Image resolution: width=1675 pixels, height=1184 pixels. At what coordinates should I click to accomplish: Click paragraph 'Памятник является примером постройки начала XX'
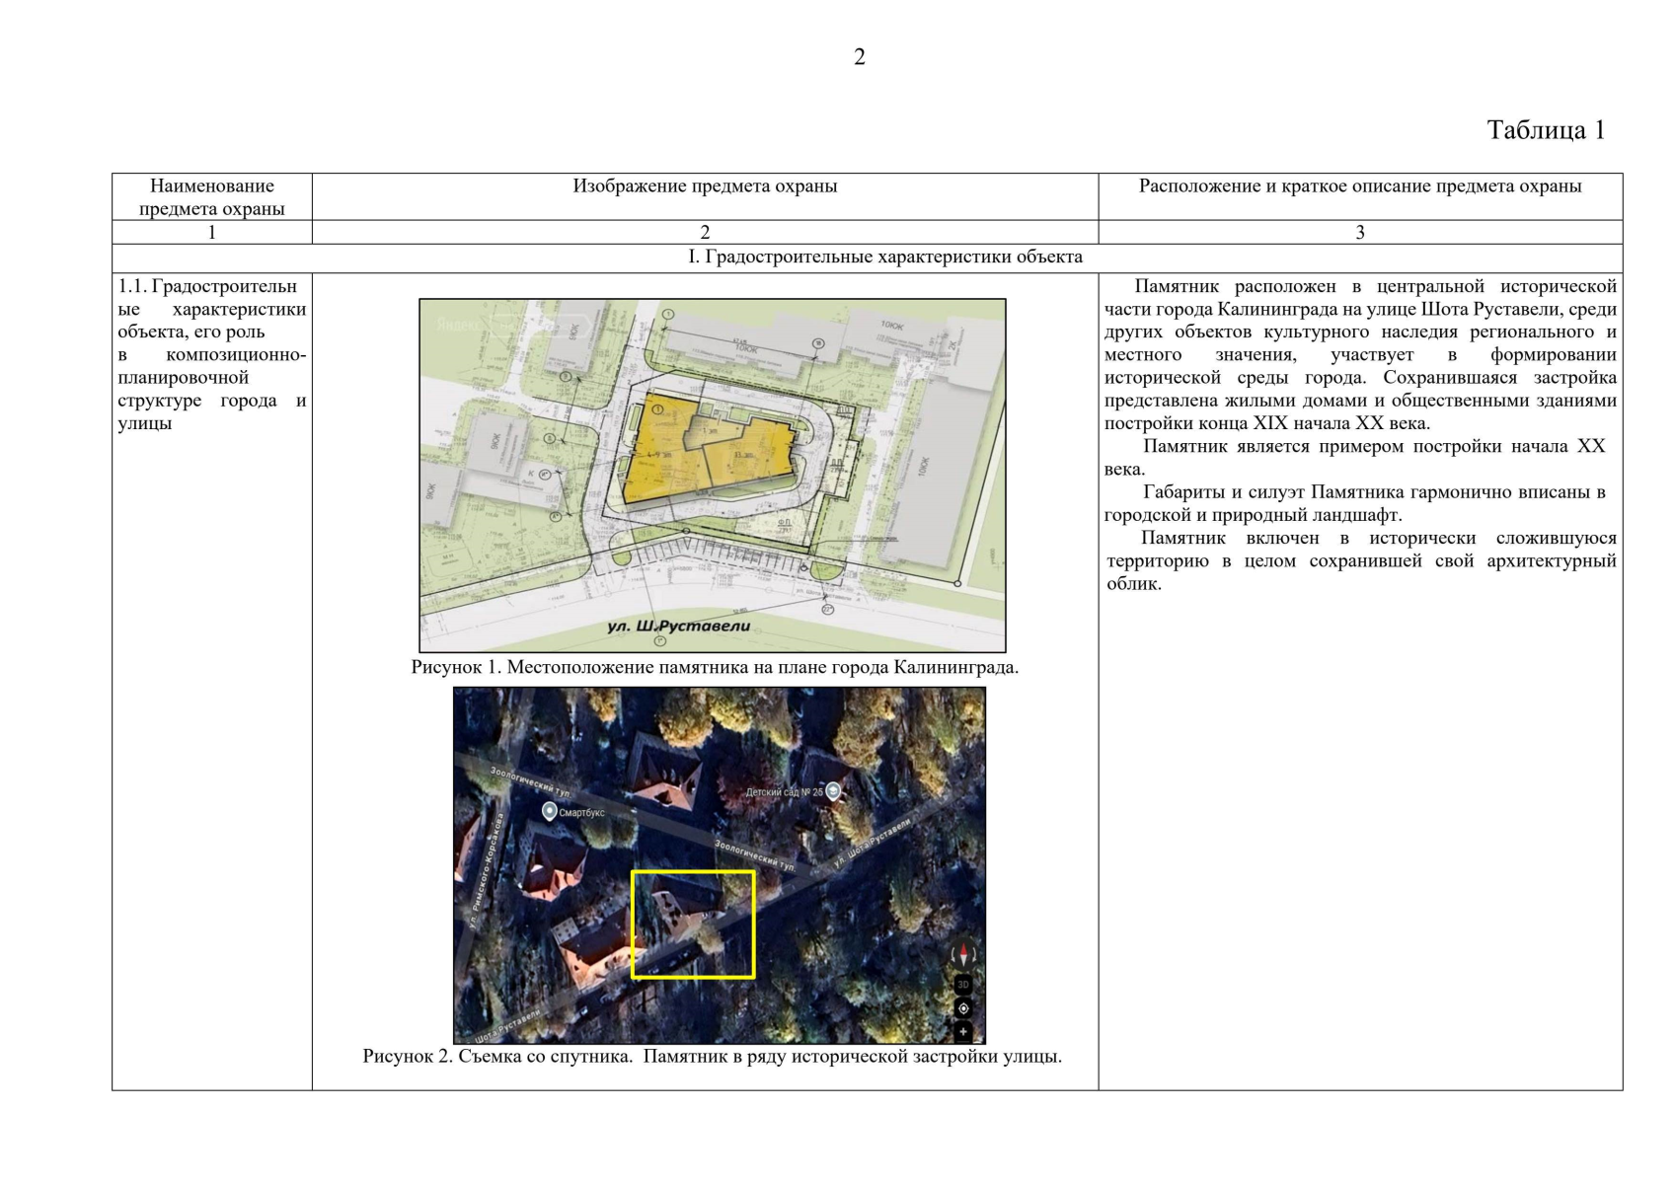[x=1355, y=457]
